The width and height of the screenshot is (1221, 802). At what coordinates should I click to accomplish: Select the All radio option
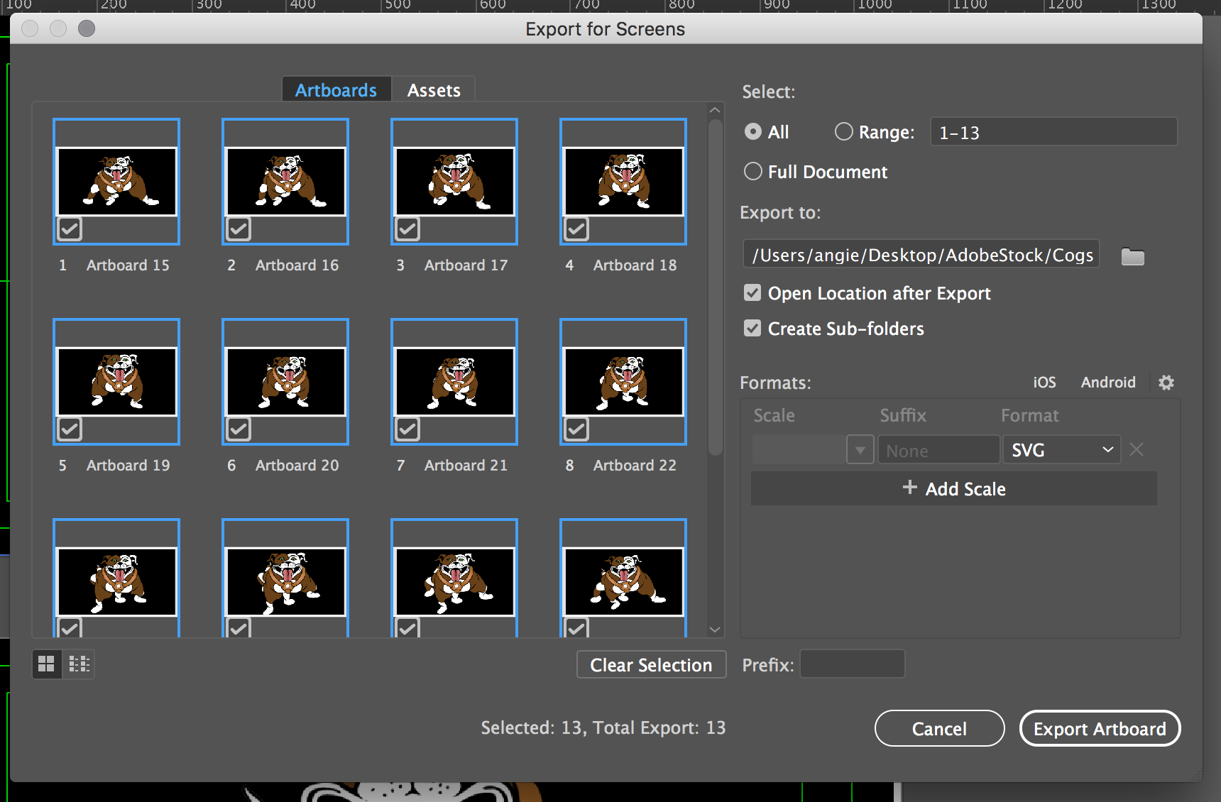point(753,132)
